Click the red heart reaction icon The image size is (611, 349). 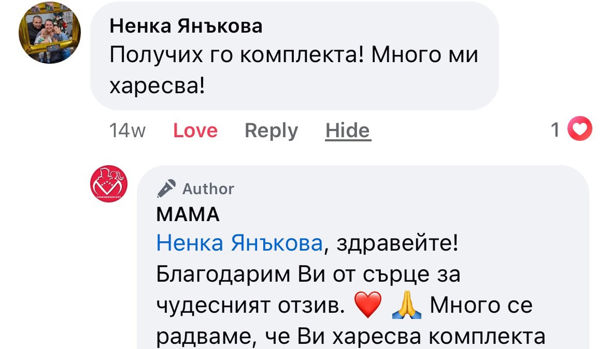579,129
